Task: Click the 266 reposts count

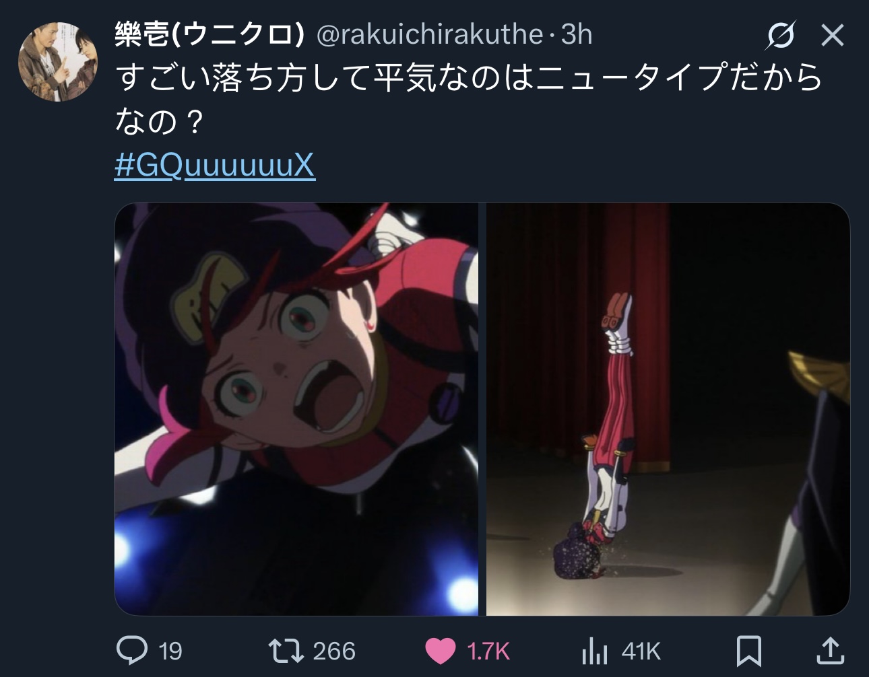Action: pyautogui.click(x=334, y=651)
